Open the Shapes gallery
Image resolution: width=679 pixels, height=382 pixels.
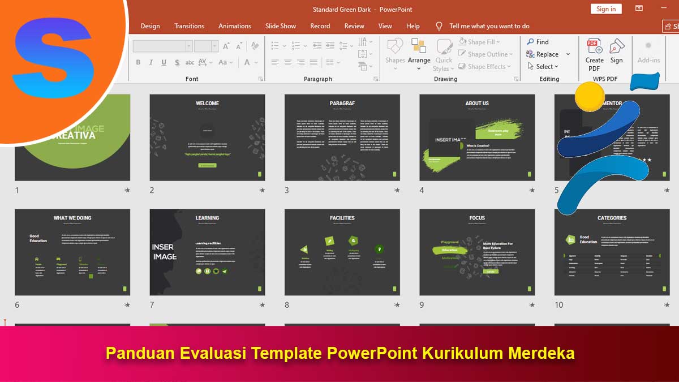point(395,54)
